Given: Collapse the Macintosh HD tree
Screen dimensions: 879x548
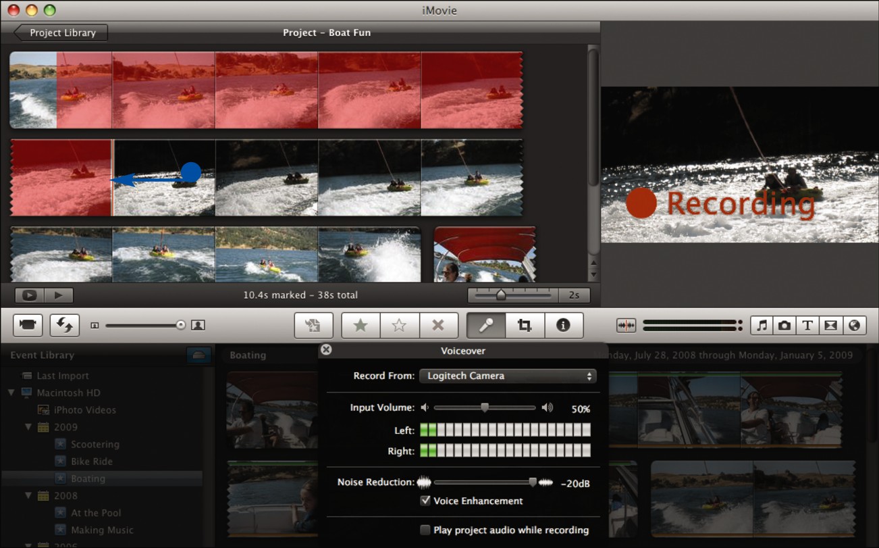Looking at the screenshot, I should (x=11, y=393).
